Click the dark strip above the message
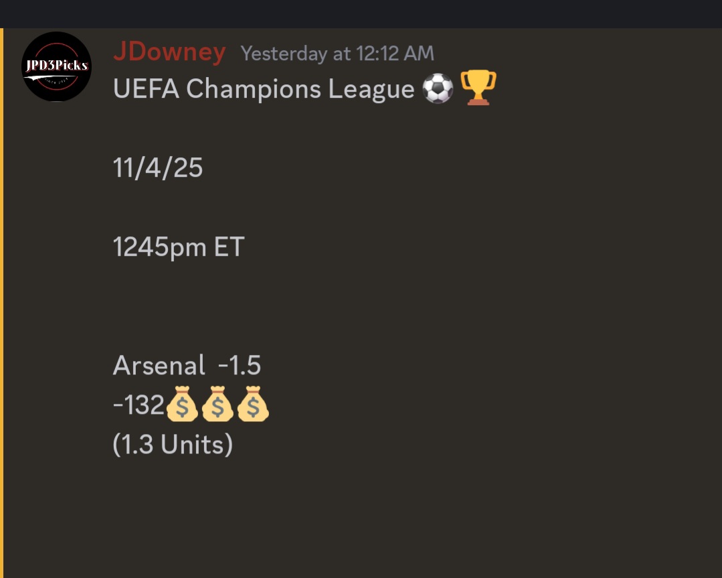Image resolution: width=722 pixels, height=578 pixels. [x=361, y=13]
